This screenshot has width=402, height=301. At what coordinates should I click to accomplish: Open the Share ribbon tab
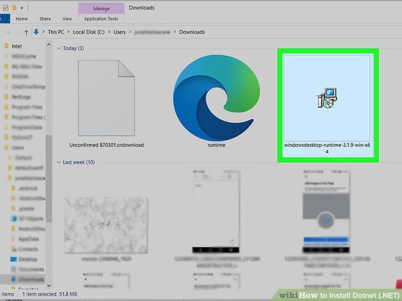click(x=45, y=19)
